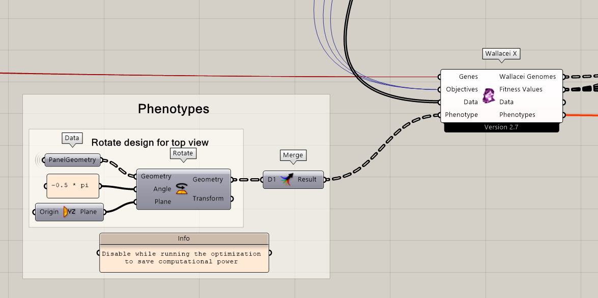Viewport: 598px width, 298px height.
Task: Click the Wallacei X name tag above the component
Action: click(x=501, y=53)
